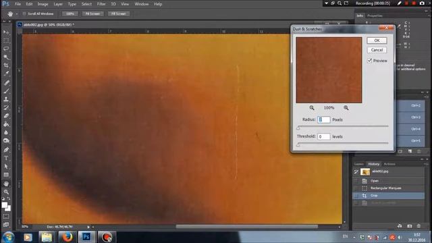Click Cancel in Dust & Scratches dialog
Screen dimensions: 432x243
click(x=377, y=50)
